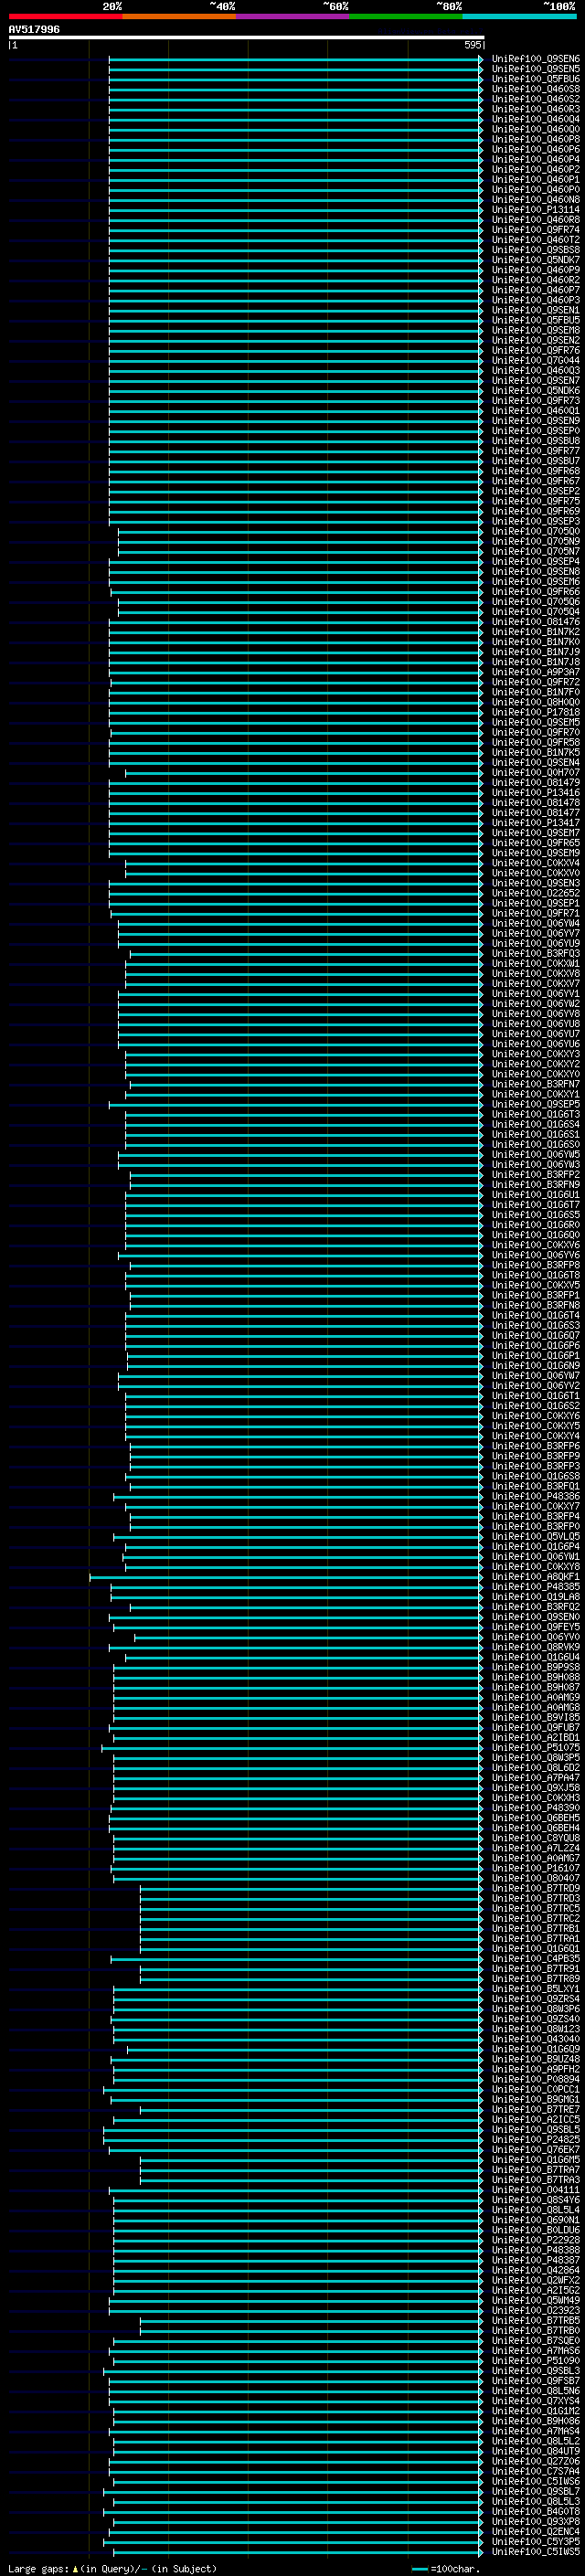Select label UniRef100_C4PB35
585x2576 pixels.
tap(536, 1960)
